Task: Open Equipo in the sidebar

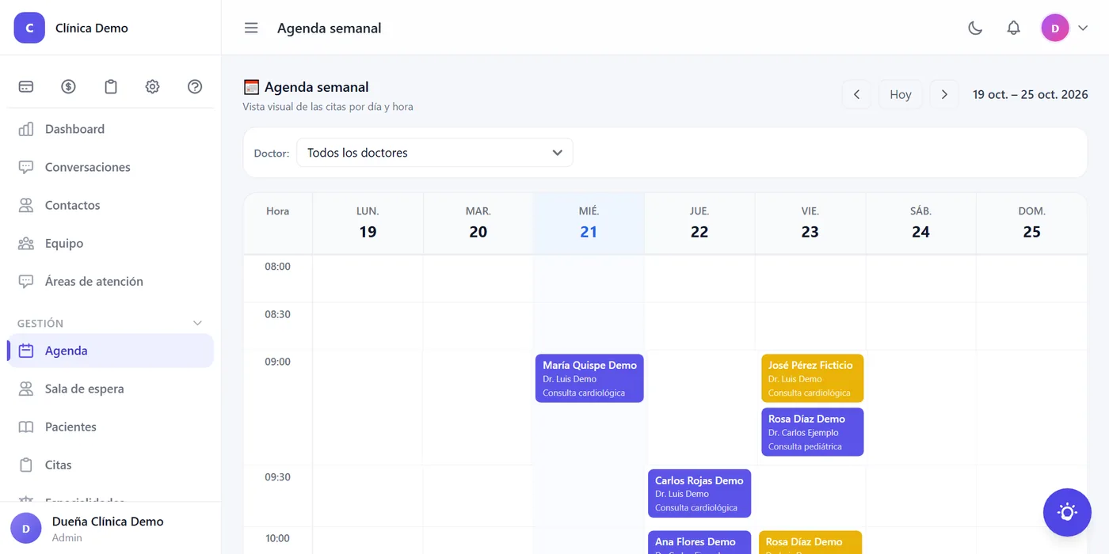Action: (x=111, y=243)
